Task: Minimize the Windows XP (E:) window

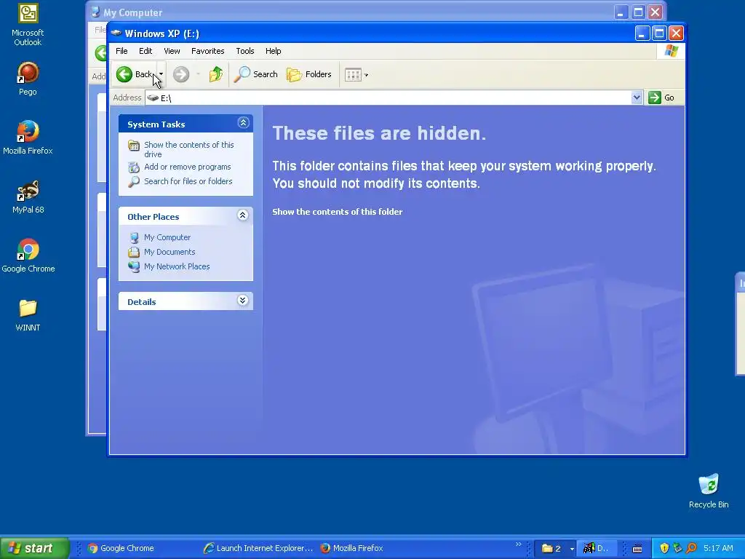Action: [x=642, y=33]
